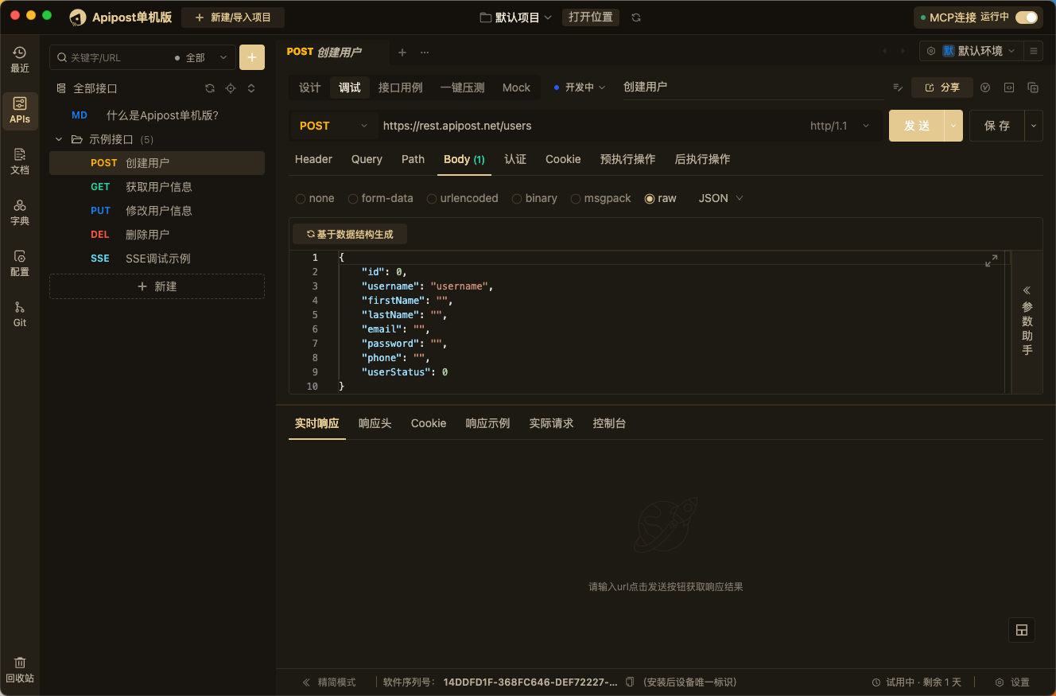Open the 字典 (dictionary) sidebar icon
The height and width of the screenshot is (696, 1056).
[20, 212]
